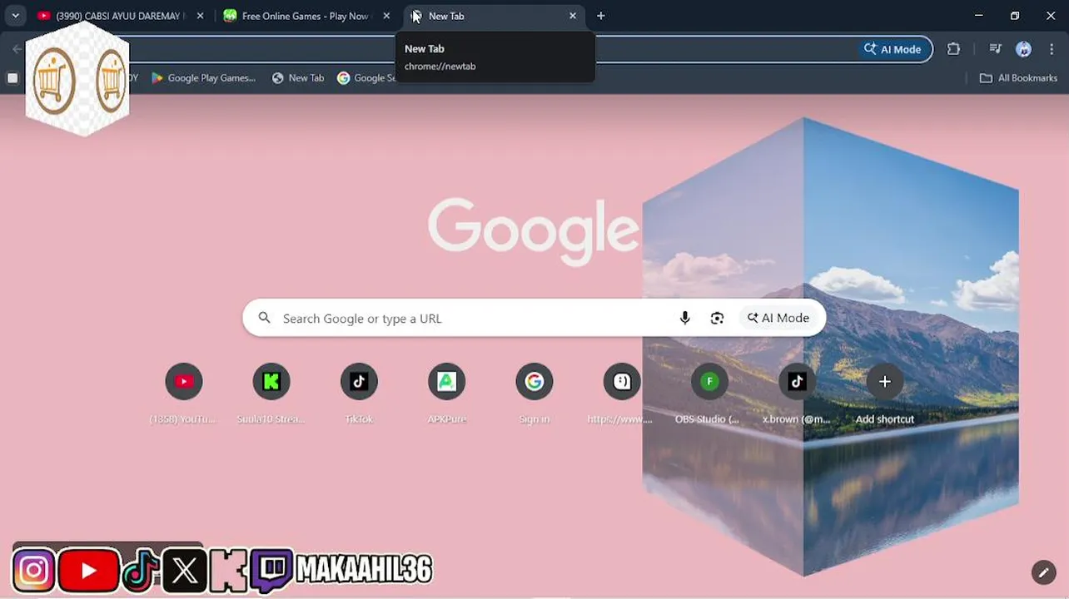Open All Bookmarks folder
The height and width of the screenshot is (599, 1069).
point(1018,78)
